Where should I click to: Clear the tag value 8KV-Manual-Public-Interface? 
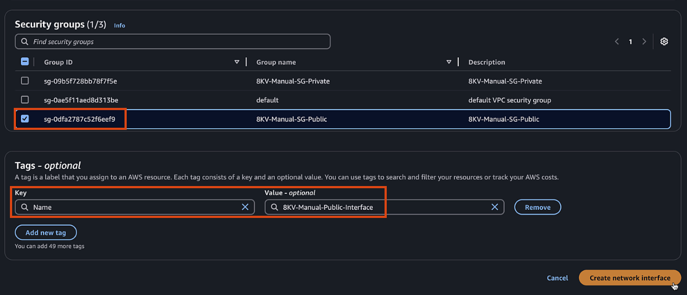[494, 207]
